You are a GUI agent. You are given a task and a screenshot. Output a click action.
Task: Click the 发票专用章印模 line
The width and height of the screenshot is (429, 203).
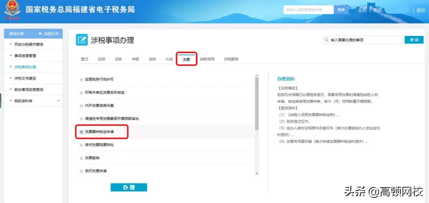(323, 142)
